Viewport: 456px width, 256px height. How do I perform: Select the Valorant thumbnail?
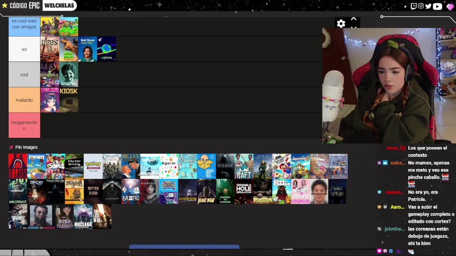tap(18, 191)
